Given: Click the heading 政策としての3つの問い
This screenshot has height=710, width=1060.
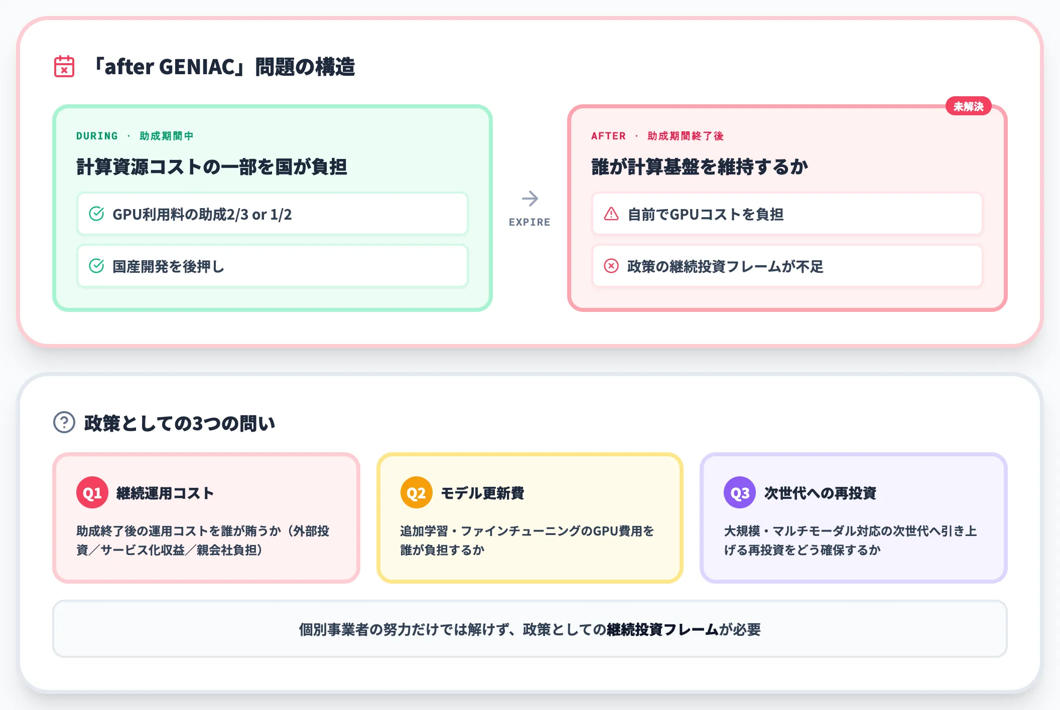Looking at the screenshot, I should [180, 423].
